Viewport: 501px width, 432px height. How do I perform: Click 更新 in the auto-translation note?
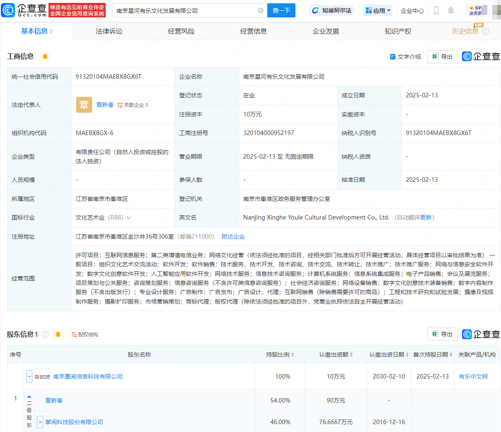tap(426, 217)
